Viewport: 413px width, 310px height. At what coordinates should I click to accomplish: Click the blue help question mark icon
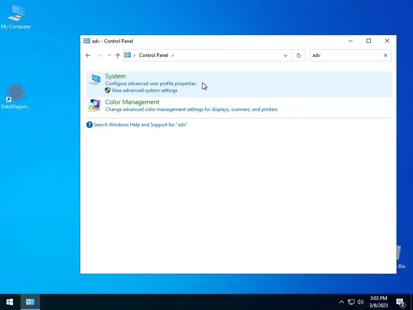click(x=90, y=125)
